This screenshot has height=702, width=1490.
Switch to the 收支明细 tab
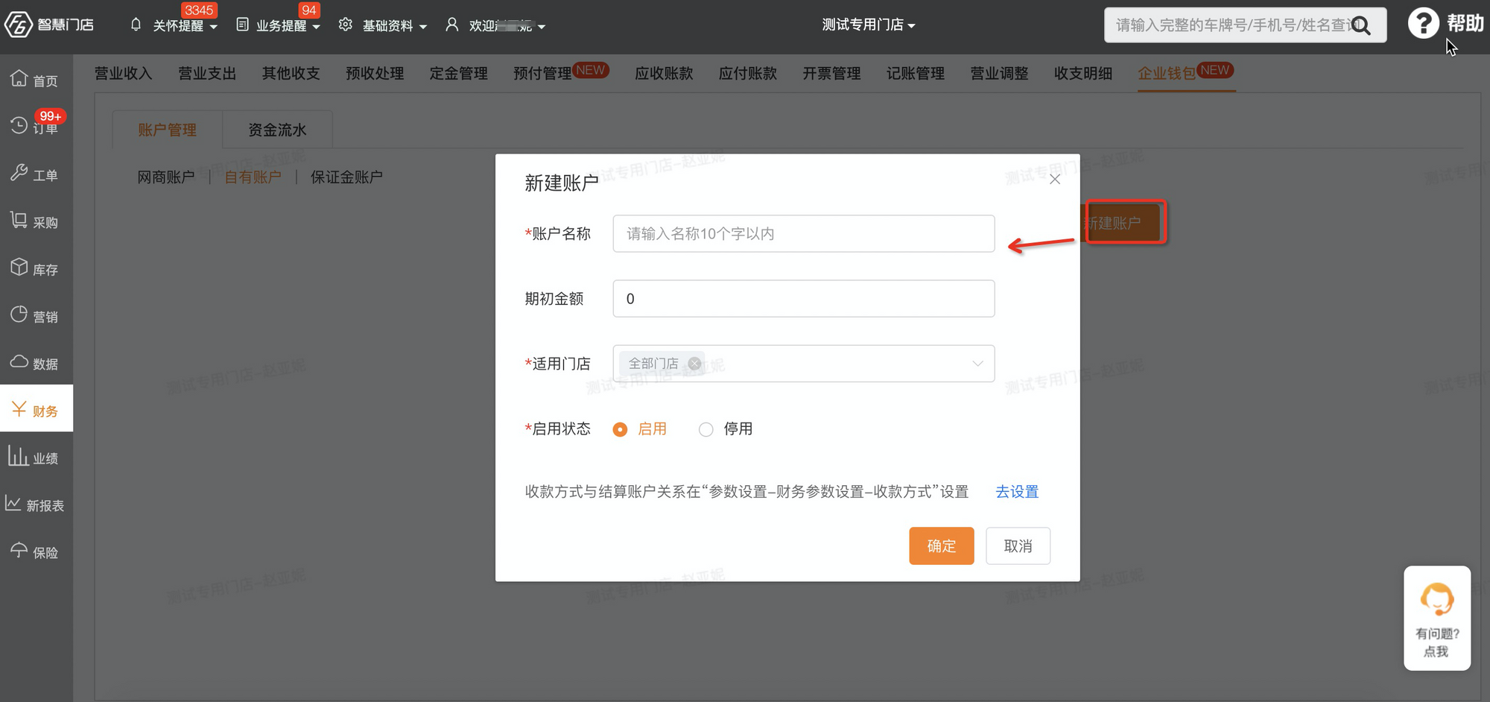(1082, 73)
